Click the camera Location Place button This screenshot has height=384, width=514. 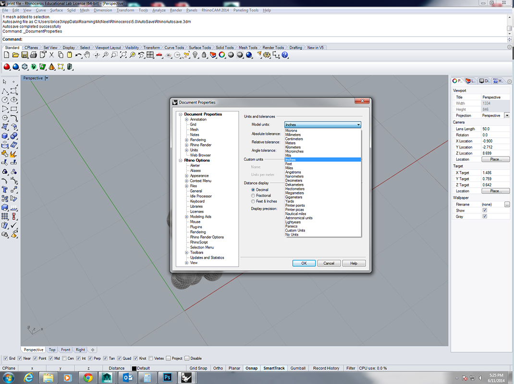(495, 159)
